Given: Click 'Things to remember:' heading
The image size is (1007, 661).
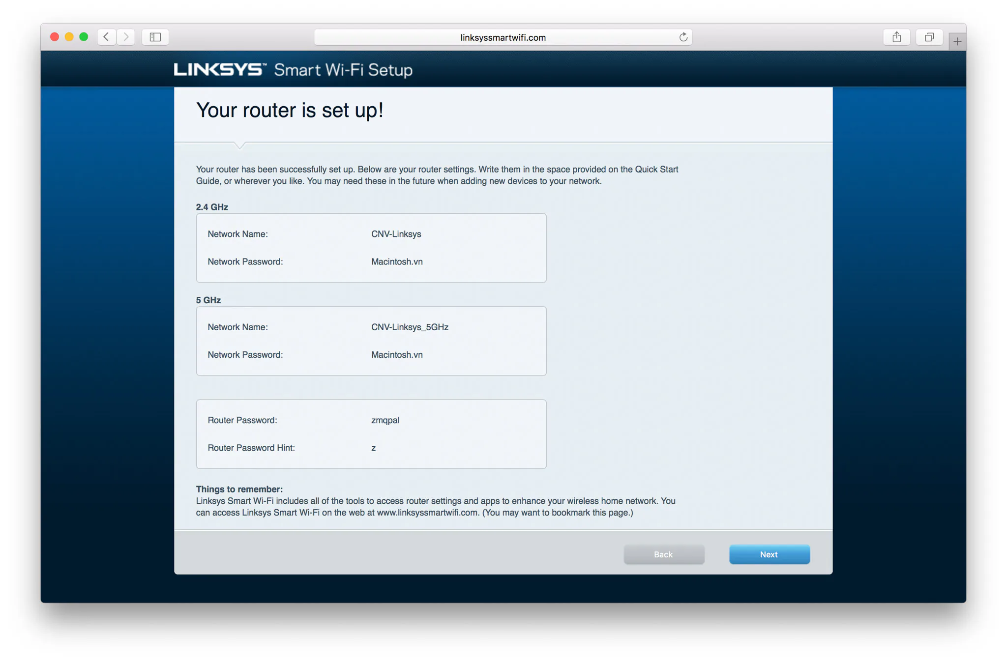Looking at the screenshot, I should (239, 489).
